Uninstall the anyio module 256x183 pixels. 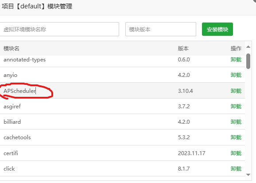pyautogui.click(x=236, y=75)
